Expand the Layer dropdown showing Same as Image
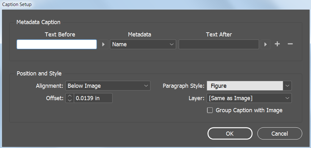The image size is (311, 148). click(x=249, y=98)
